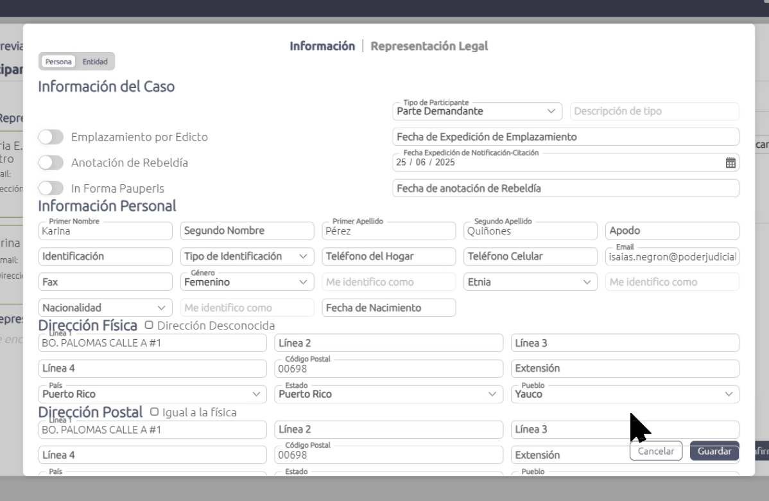Switch to the Representación Legal tab

(429, 46)
